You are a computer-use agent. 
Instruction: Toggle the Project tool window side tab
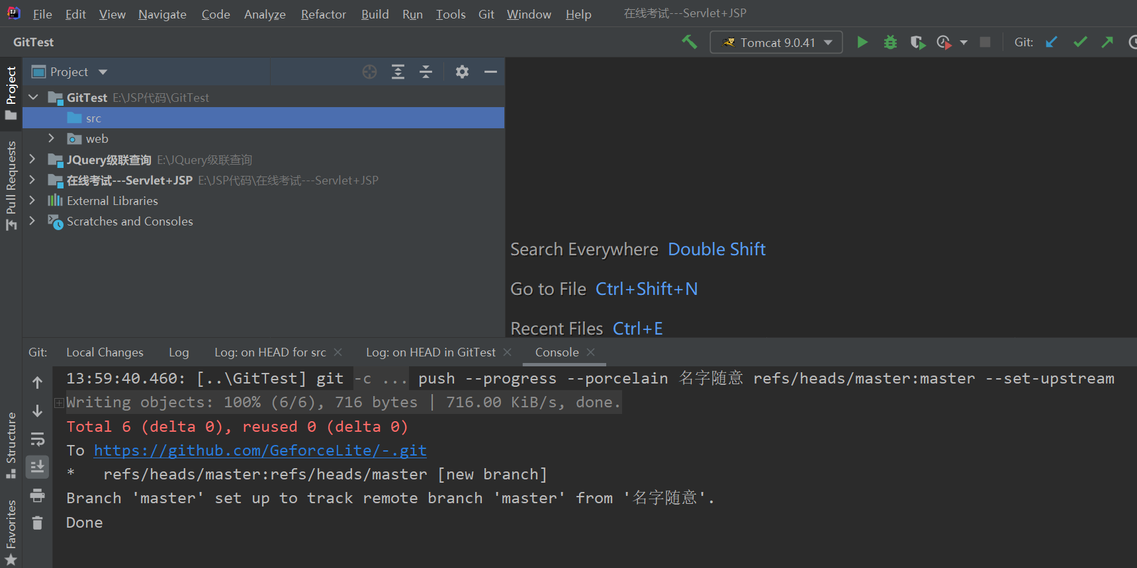(x=11, y=93)
